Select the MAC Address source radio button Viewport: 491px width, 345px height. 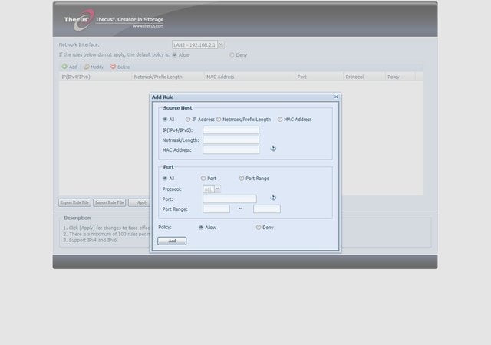pyautogui.click(x=280, y=120)
